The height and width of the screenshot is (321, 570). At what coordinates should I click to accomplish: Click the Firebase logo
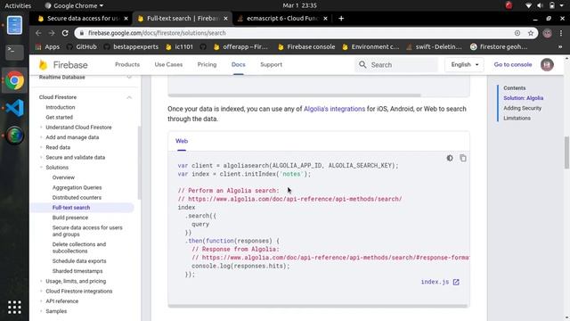(x=63, y=65)
